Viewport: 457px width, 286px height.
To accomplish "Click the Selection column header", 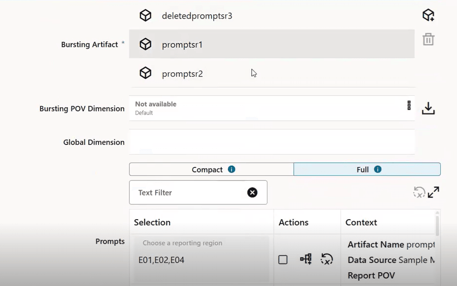I will 152,222.
